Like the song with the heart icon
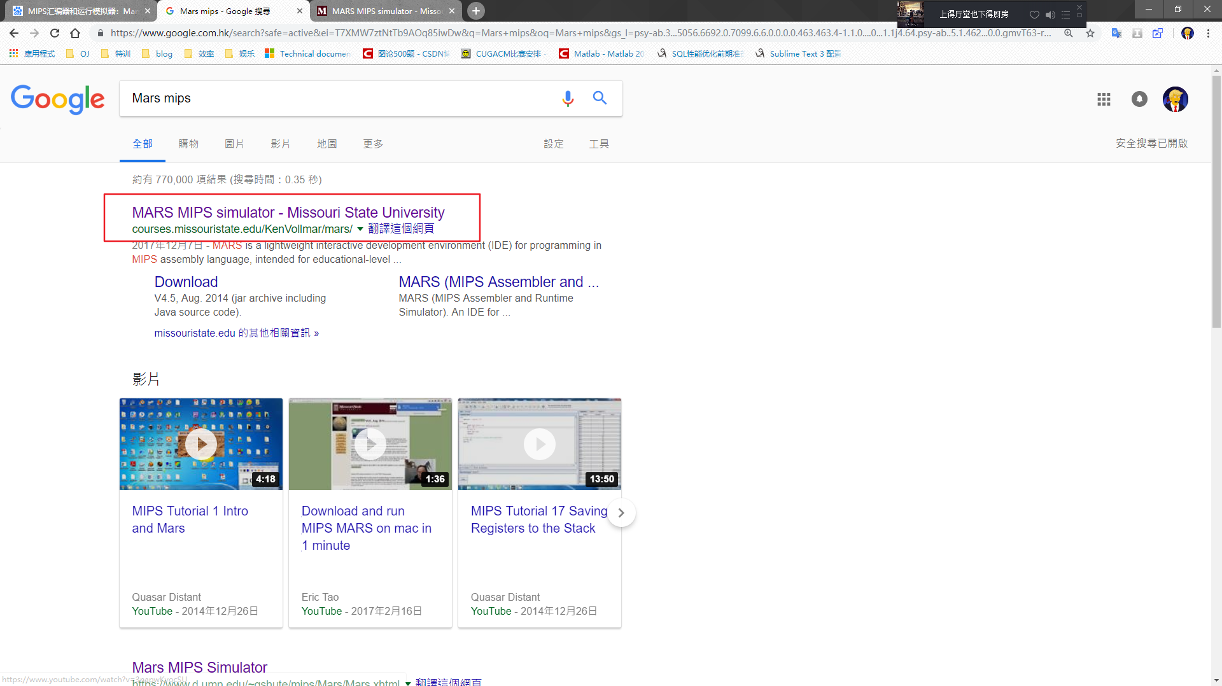 coord(1034,15)
